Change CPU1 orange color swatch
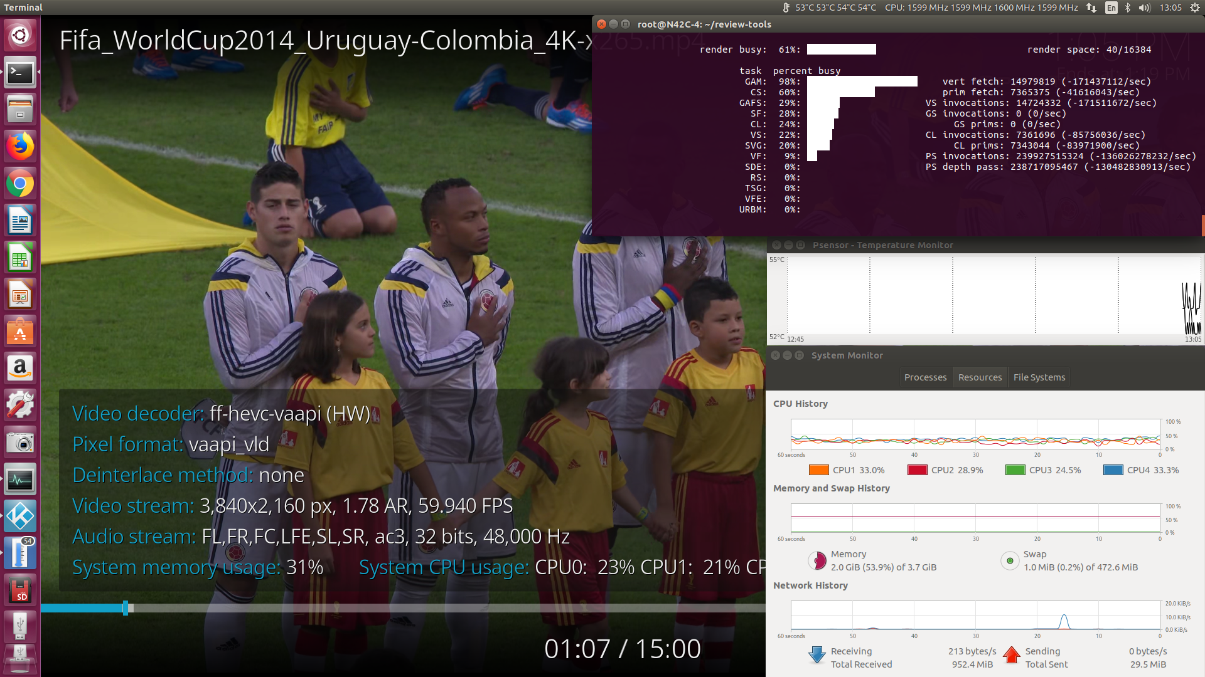This screenshot has width=1205, height=677. pyautogui.click(x=818, y=470)
